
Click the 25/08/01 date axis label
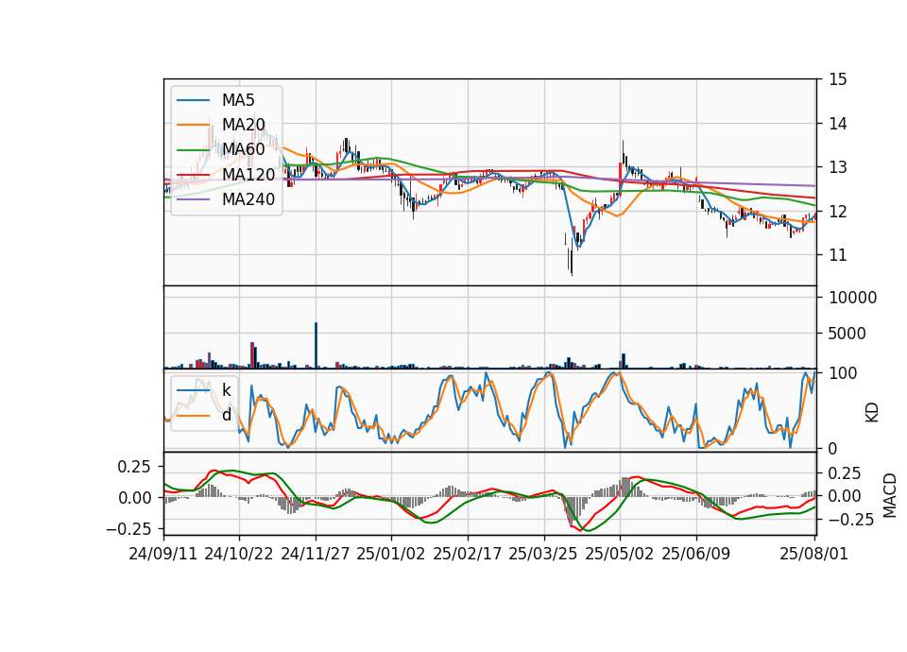pos(813,554)
